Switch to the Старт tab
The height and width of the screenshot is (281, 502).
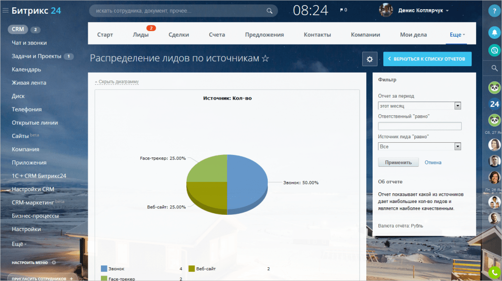pos(105,35)
